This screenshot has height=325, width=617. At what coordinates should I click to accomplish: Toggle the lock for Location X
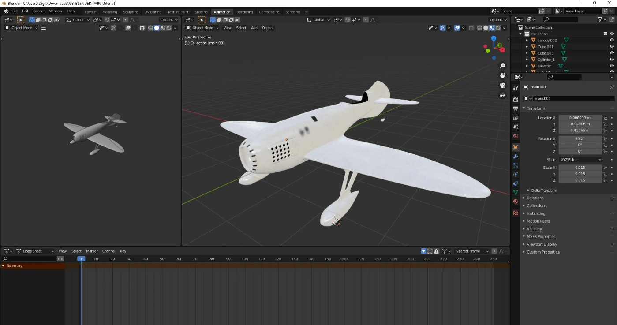605,118
